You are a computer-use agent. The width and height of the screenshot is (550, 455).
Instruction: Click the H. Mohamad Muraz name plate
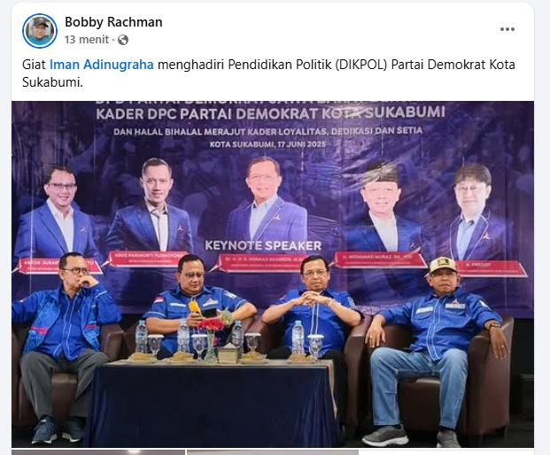(379, 259)
